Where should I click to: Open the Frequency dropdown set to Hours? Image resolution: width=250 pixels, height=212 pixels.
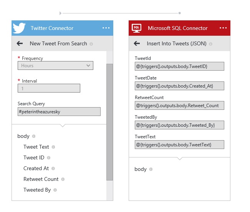55,66
